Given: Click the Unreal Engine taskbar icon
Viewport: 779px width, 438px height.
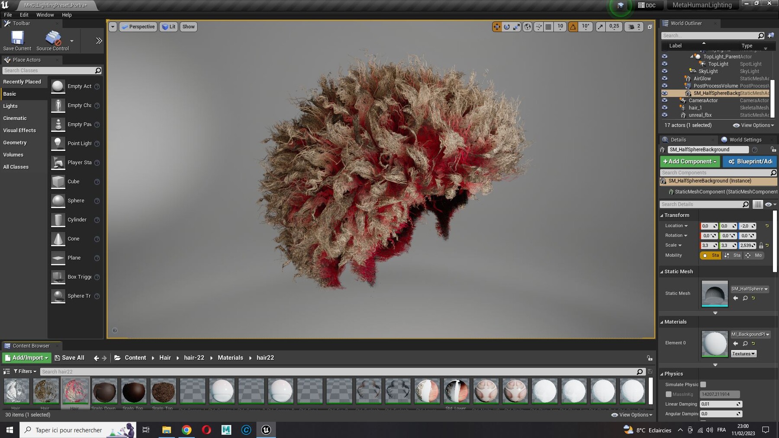Looking at the screenshot, I should click(x=266, y=430).
